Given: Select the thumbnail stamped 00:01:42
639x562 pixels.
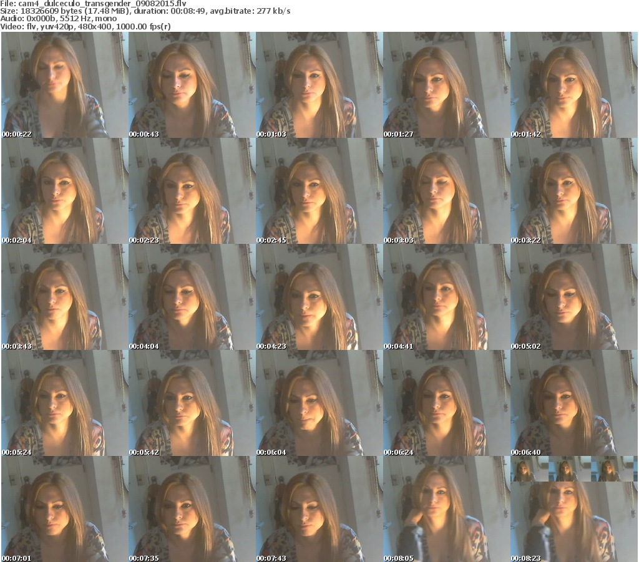Looking at the screenshot, I should [574, 85].
